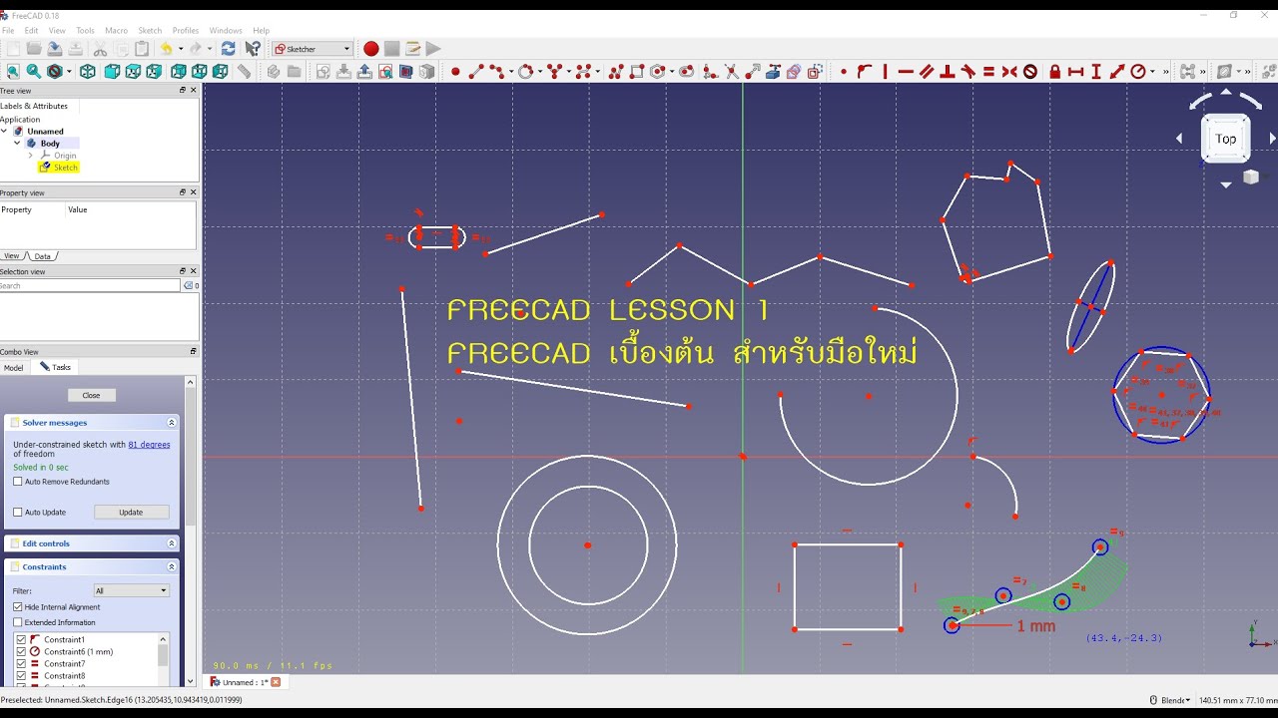Click the Top face of navigation cube
Screen dimensions: 1278x718
pos(1225,139)
